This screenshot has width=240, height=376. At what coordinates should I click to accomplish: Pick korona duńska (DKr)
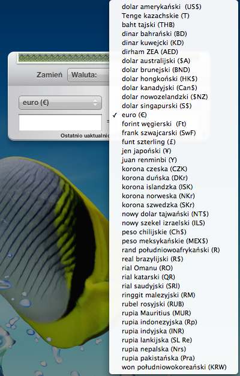[173, 178]
